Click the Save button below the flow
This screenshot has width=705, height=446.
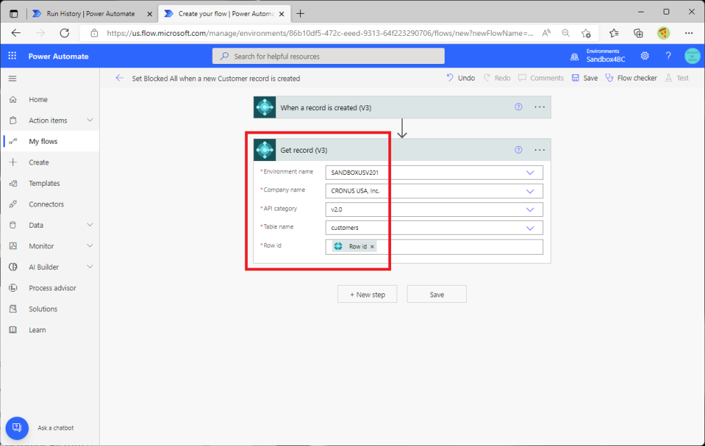436,295
